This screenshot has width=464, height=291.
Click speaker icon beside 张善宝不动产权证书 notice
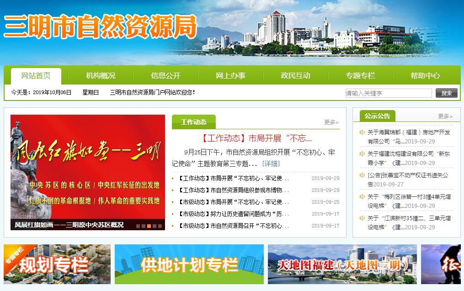pos(362,175)
